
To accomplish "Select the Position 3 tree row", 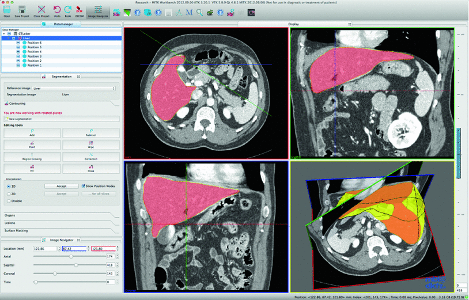I will coord(62,56).
